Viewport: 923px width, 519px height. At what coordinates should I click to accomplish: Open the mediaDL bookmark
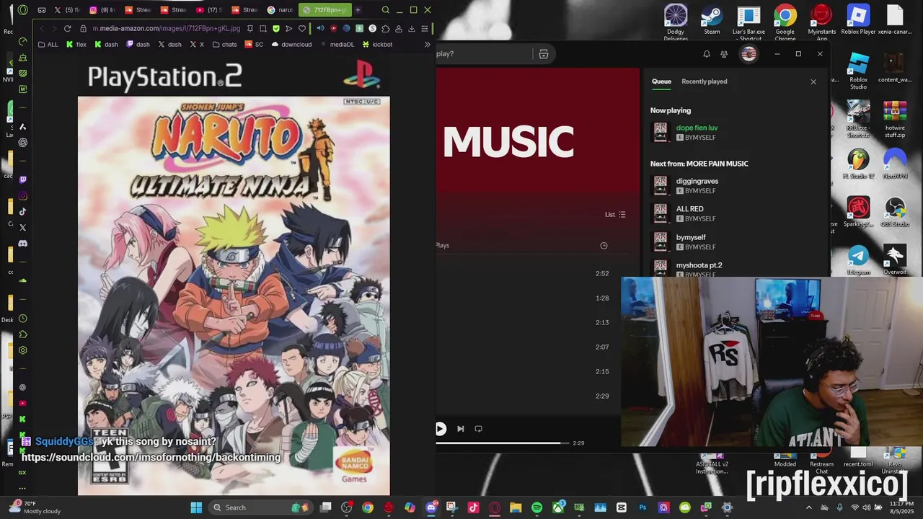(337, 44)
